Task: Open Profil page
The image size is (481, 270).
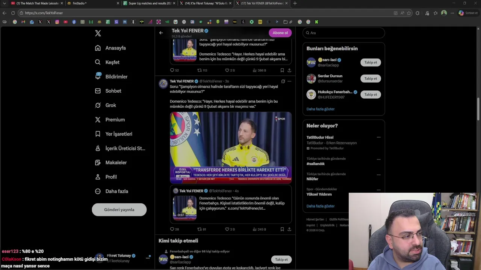Action: pos(106,177)
